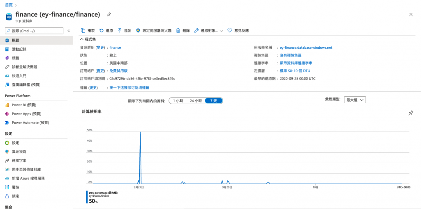Click 變更 next to 標籤

[x=93, y=88]
